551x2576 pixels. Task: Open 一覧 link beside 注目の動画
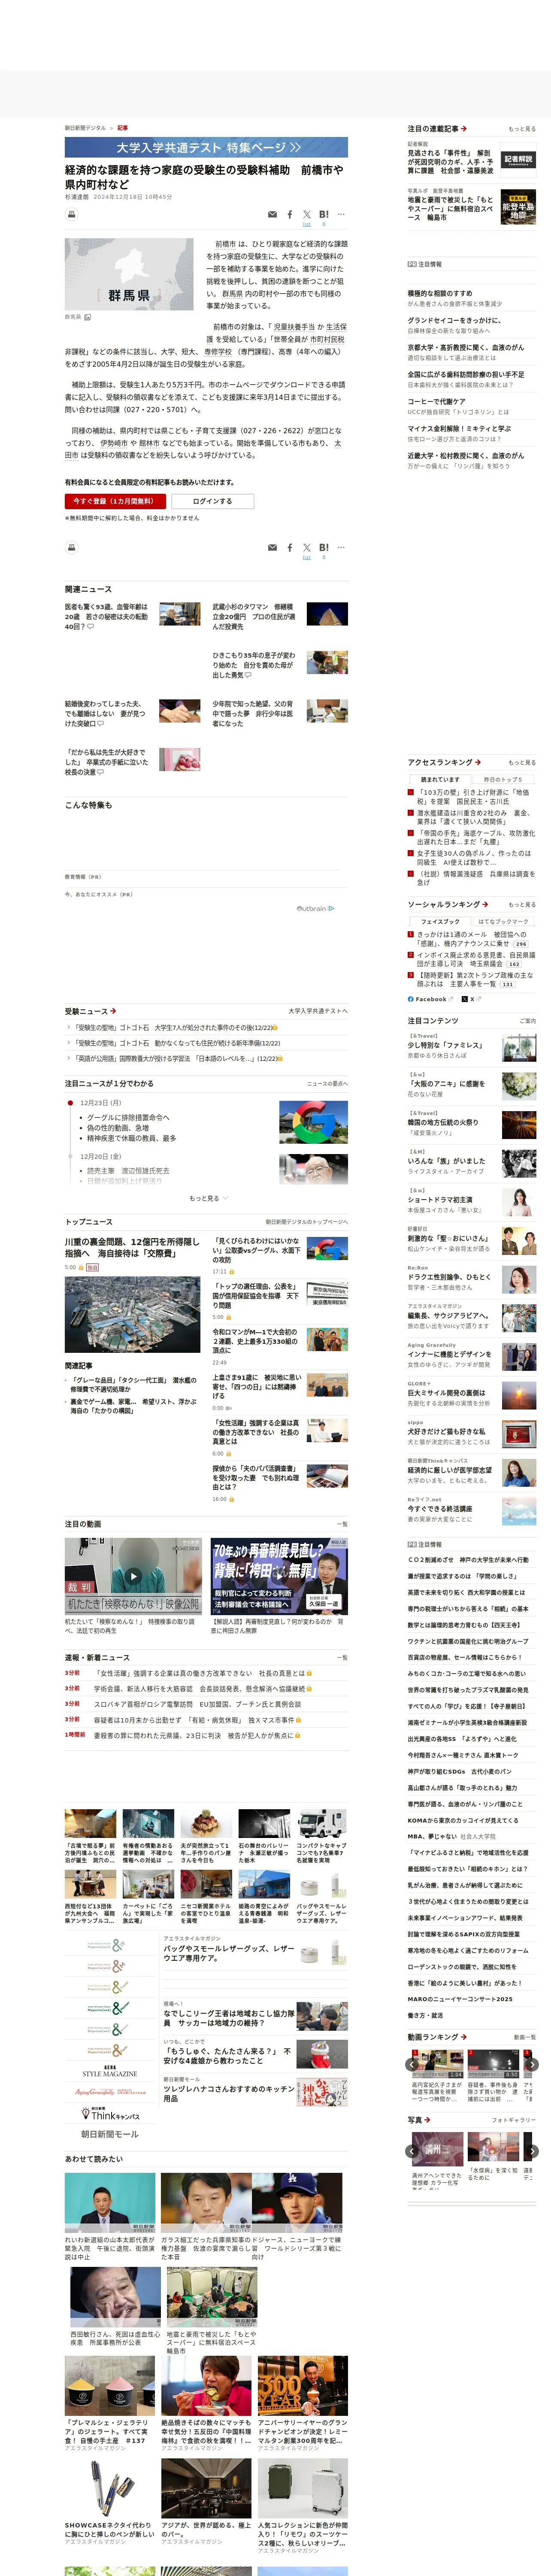[341, 1524]
